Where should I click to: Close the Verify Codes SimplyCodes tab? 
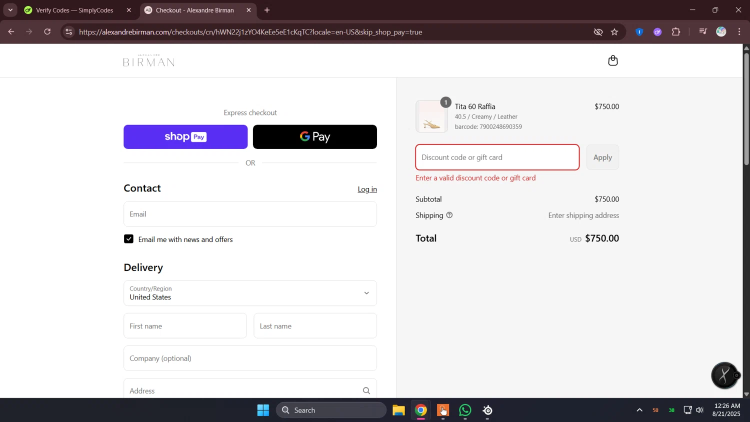tap(129, 10)
